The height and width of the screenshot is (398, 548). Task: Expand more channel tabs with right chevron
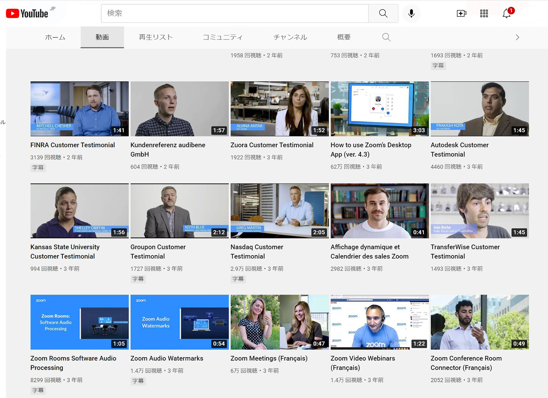[x=517, y=37]
